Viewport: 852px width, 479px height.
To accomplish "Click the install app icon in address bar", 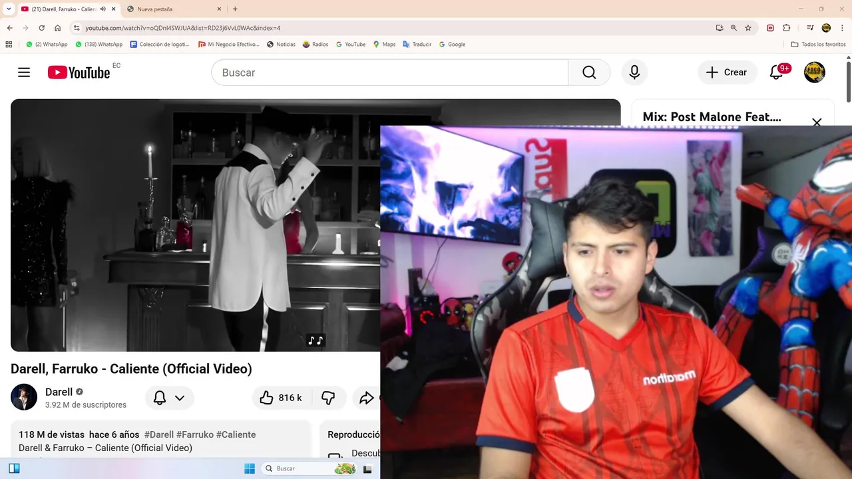I will (720, 28).
